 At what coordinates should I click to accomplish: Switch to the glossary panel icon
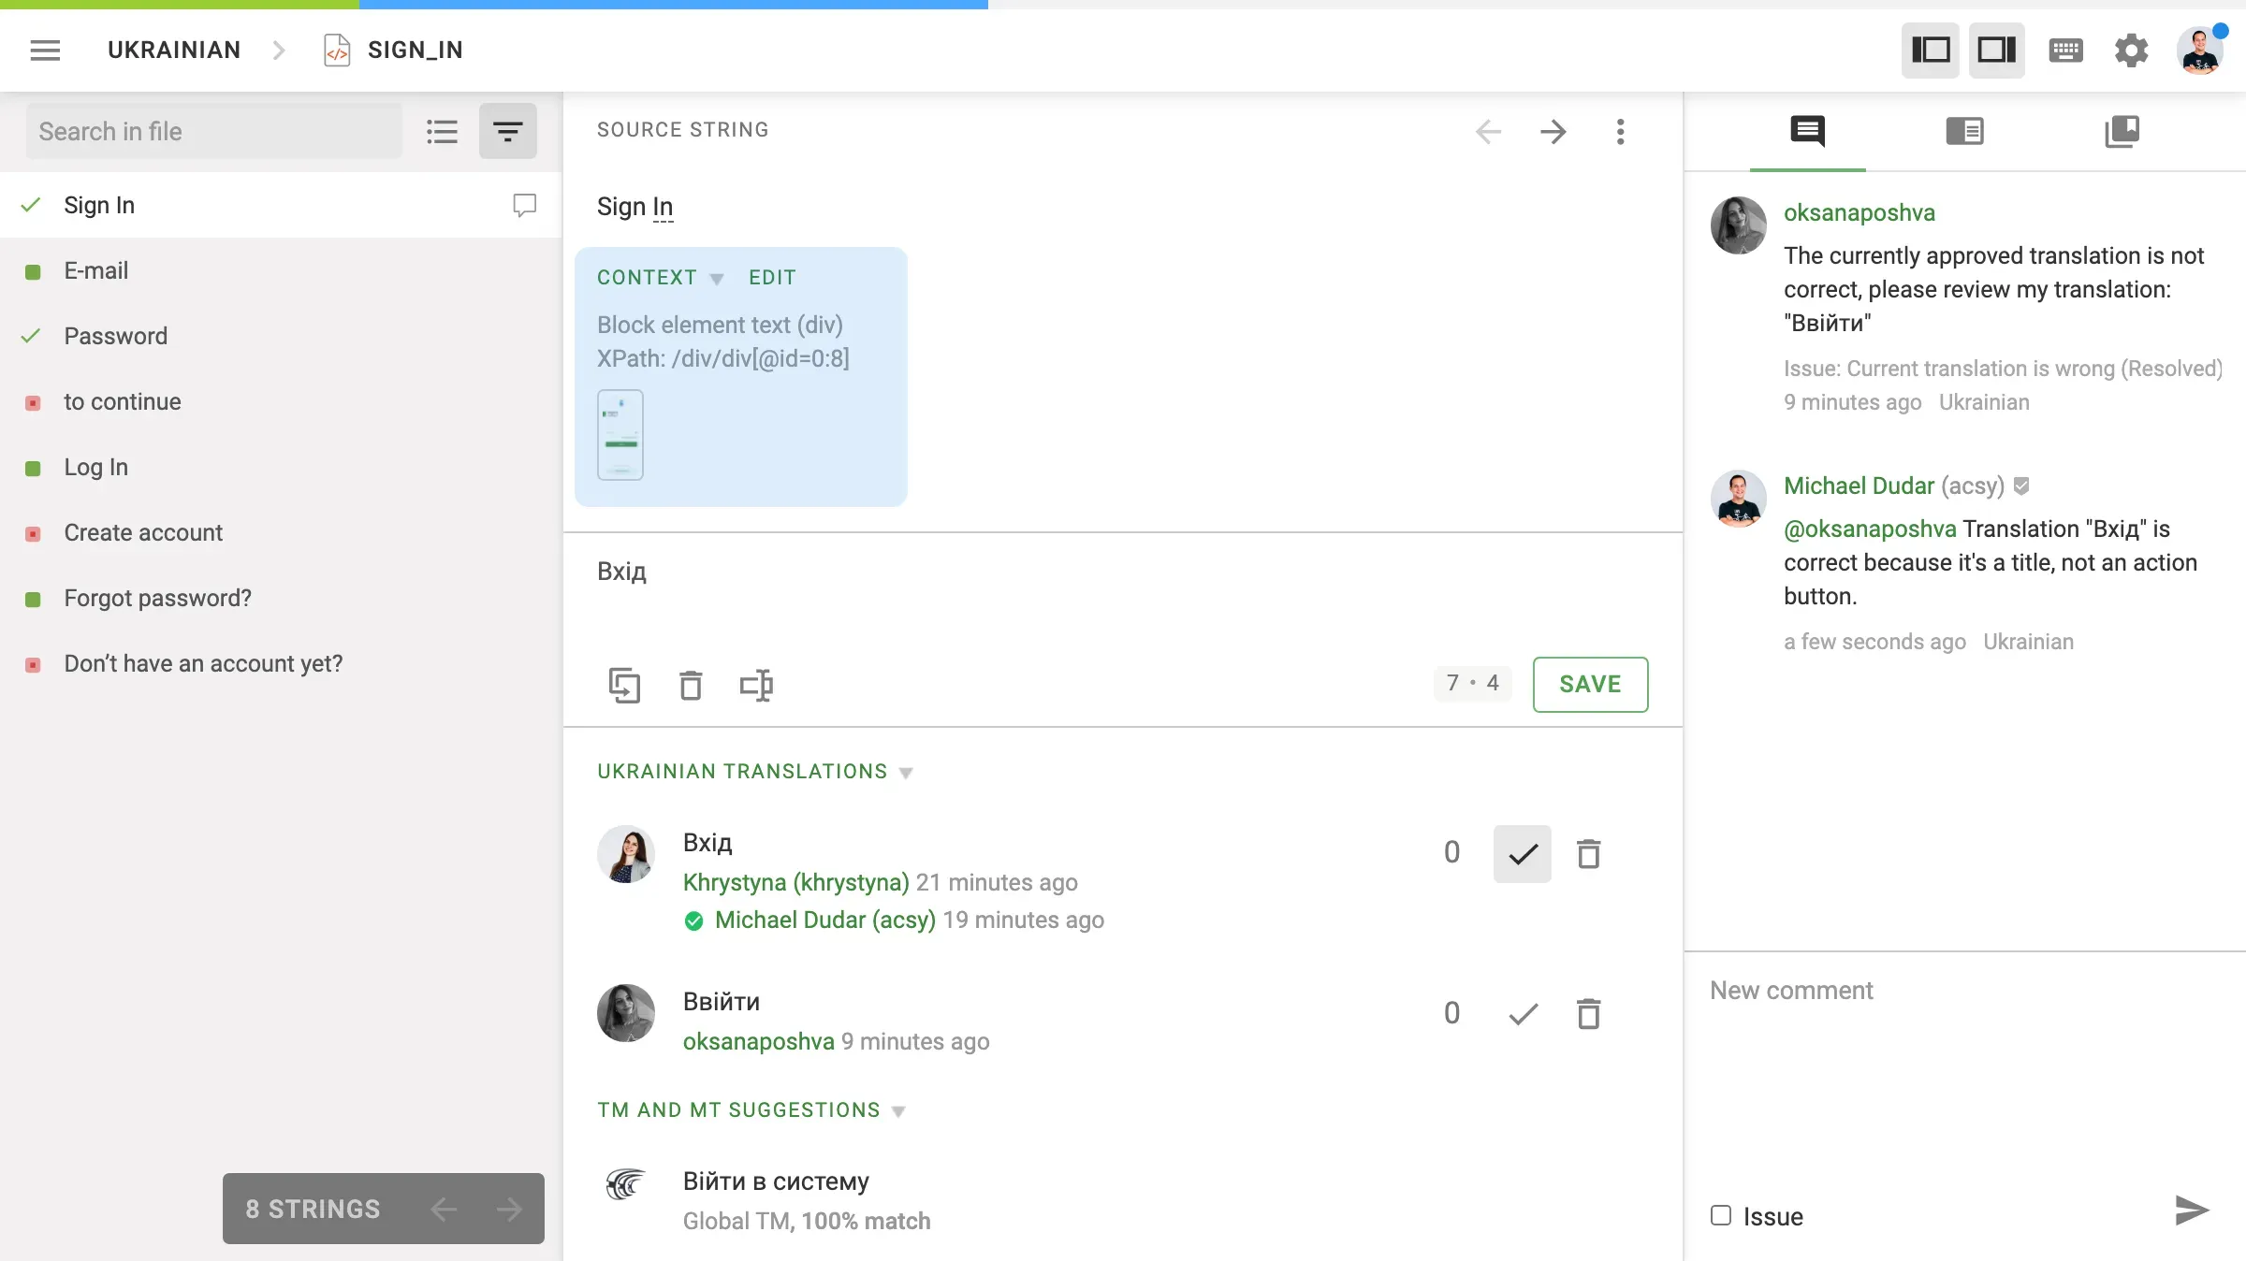coord(2122,131)
